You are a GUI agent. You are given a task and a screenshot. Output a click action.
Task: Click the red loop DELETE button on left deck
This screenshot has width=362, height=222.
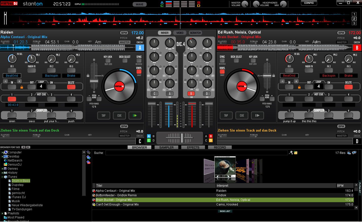(71, 87)
